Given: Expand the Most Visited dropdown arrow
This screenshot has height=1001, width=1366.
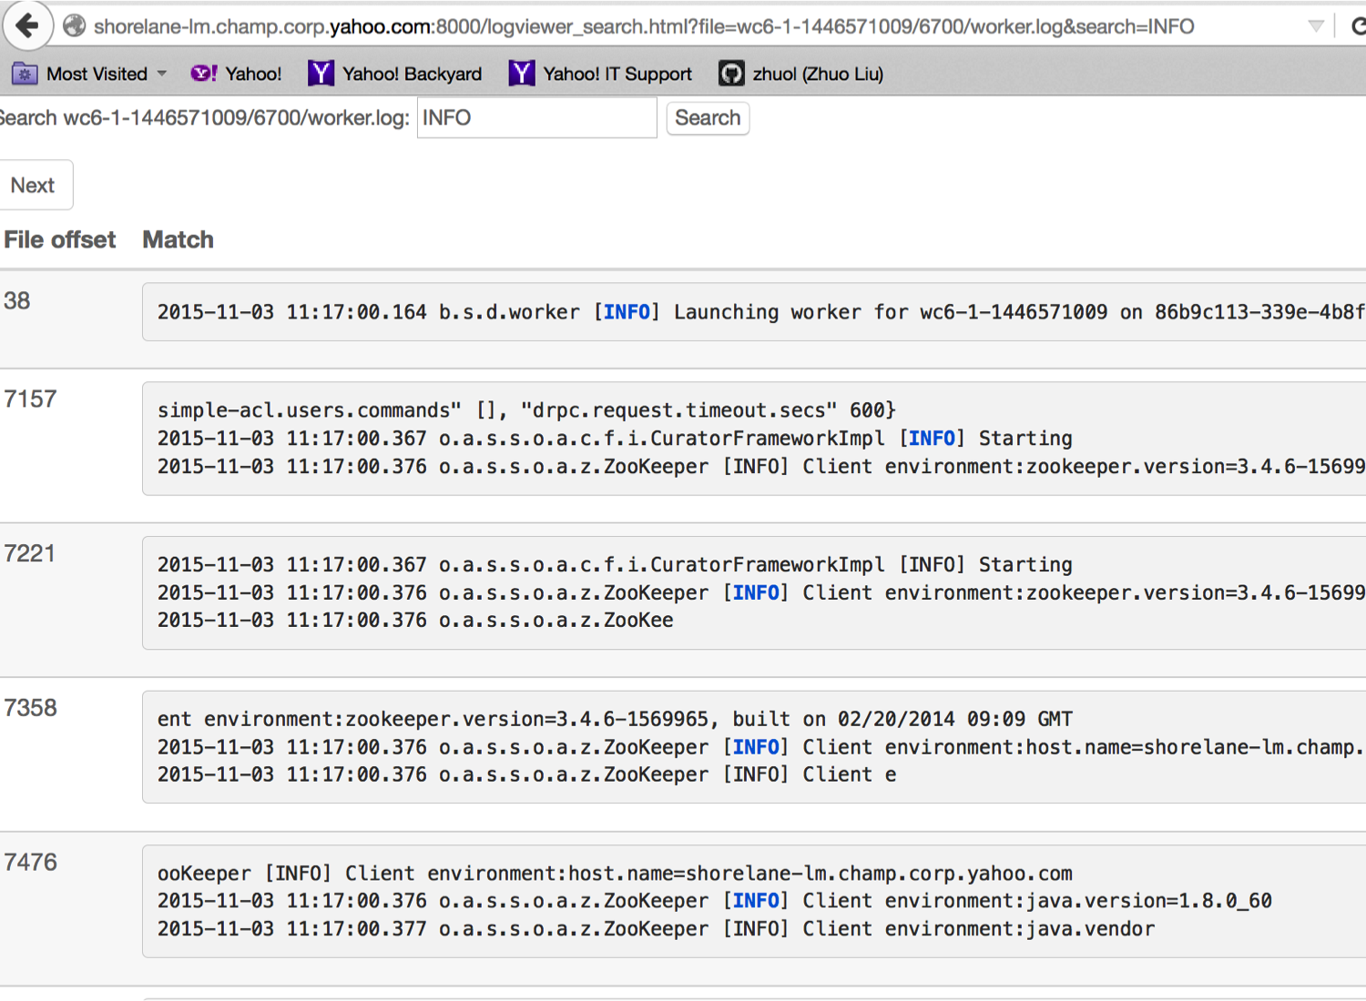Looking at the screenshot, I should pyautogui.click(x=162, y=74).
